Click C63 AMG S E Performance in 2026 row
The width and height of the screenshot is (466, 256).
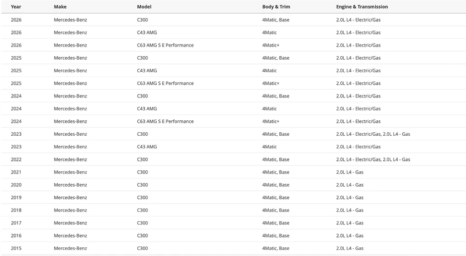point(165,45)
